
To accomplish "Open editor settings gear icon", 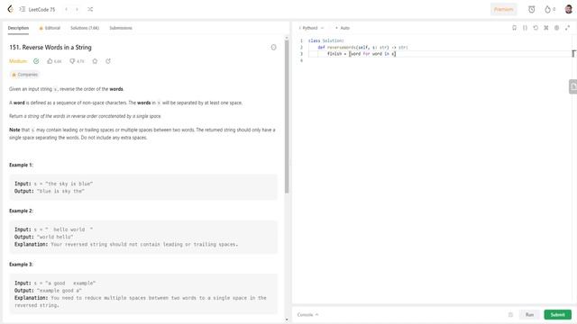I will [x=557, y=28].
